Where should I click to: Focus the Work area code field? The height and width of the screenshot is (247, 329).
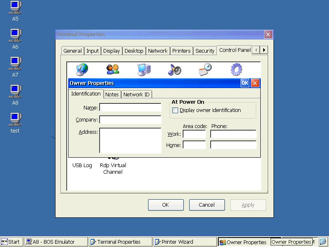(x=194, y=134)
